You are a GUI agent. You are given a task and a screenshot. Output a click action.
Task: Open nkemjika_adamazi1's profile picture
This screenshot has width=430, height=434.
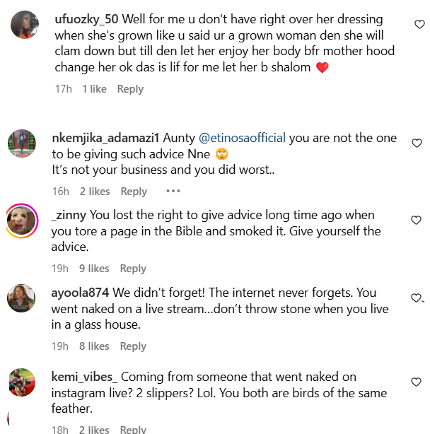click(x=22, y=143)
